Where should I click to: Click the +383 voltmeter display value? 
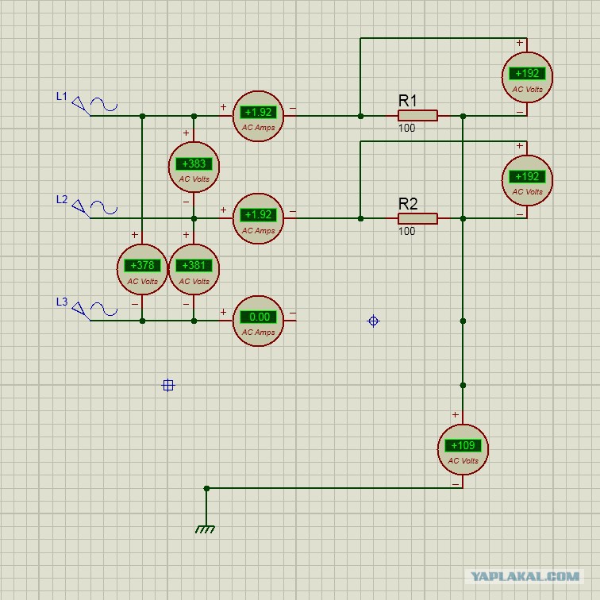(194, 163)
